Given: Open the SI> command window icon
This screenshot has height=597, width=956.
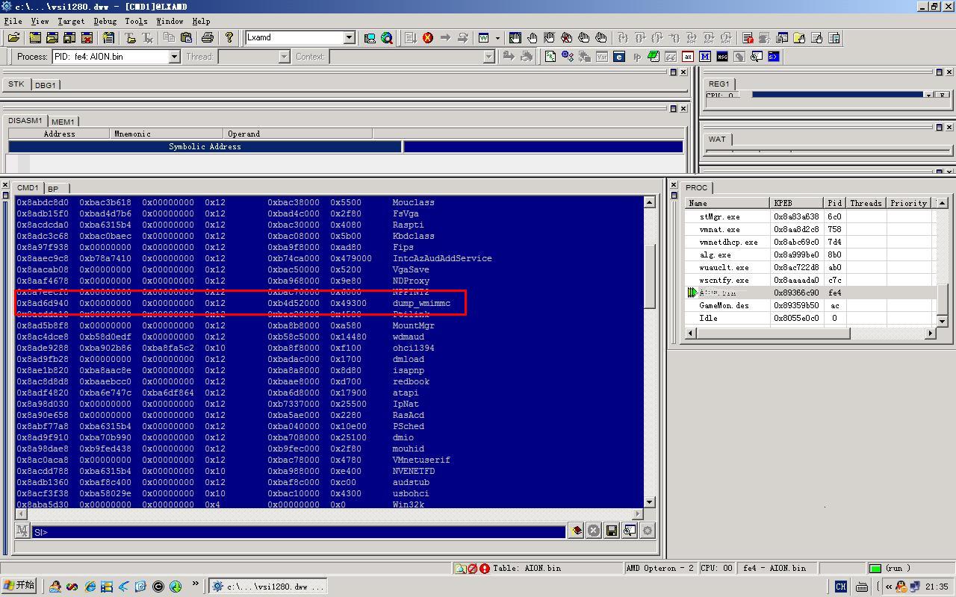Looking at the screenshot, I should click(774, 56).
